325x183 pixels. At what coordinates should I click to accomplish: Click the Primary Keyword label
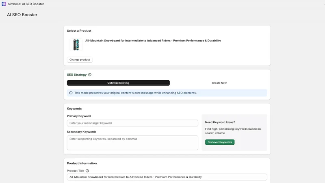pos(79,116)
